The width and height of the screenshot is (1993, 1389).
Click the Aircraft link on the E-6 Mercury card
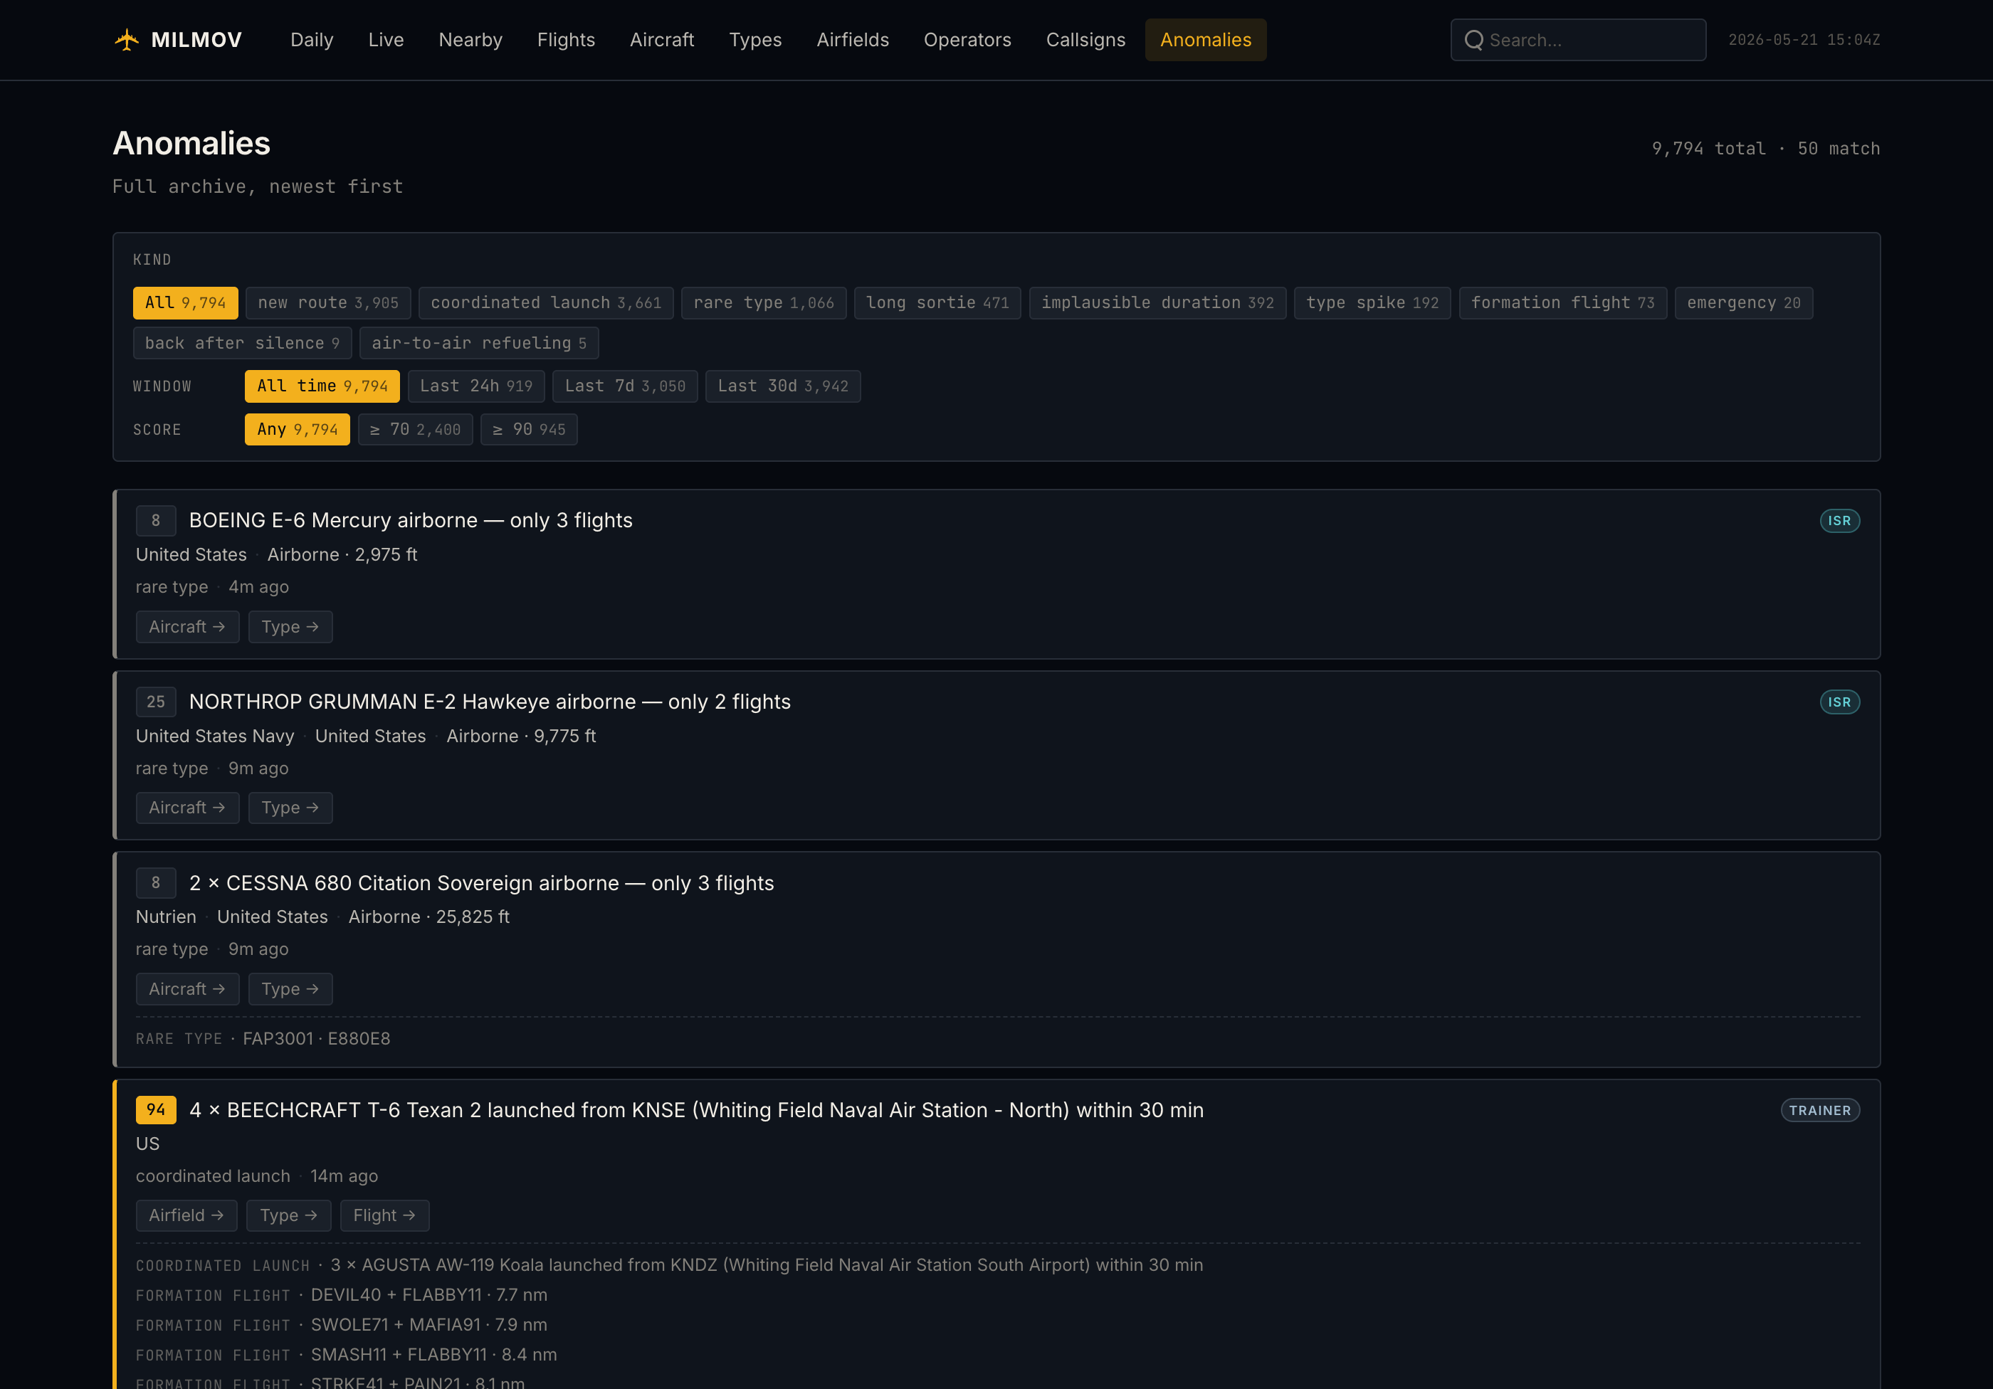point(187,626)
